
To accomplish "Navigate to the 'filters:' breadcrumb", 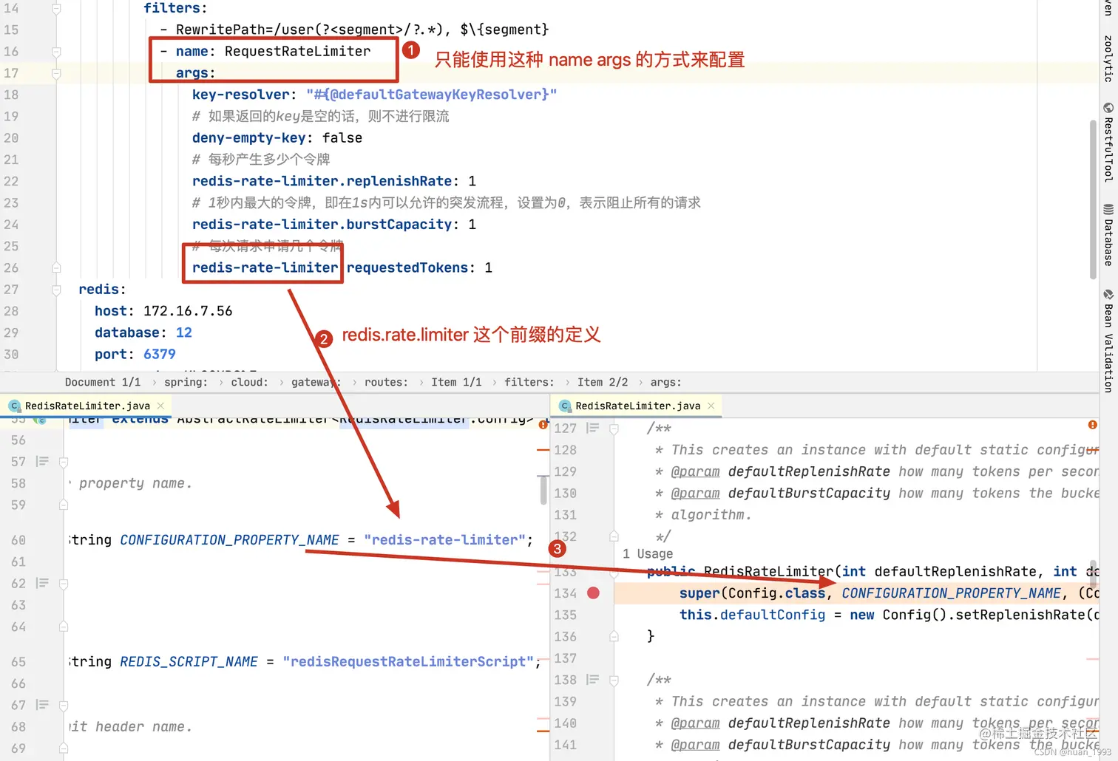I will pyautogui.click(x=529, y=382).
